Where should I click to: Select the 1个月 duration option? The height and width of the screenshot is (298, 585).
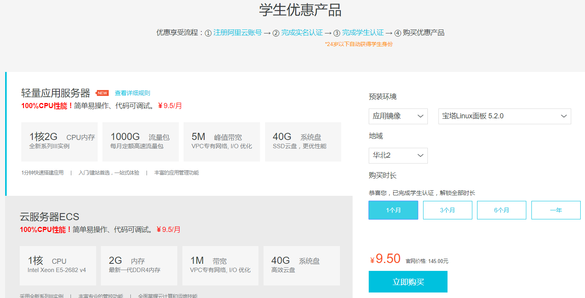tap(393, 210)
